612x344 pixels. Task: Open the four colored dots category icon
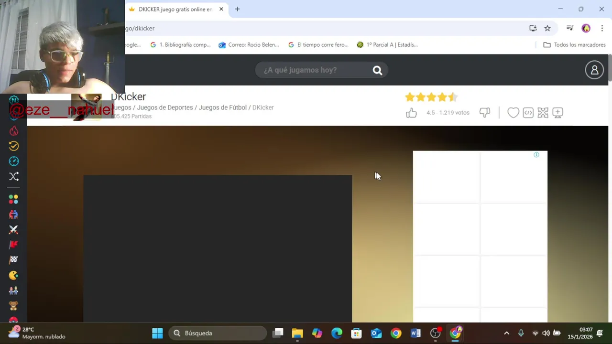pos(13,199)
